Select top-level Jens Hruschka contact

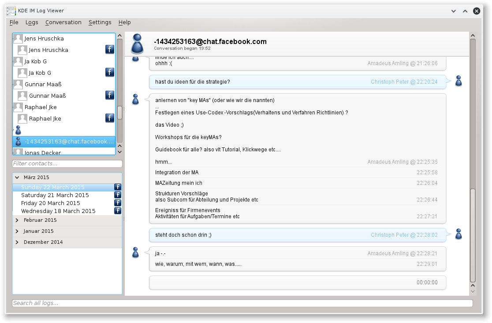pyautogui.click(x=64, y=39)
